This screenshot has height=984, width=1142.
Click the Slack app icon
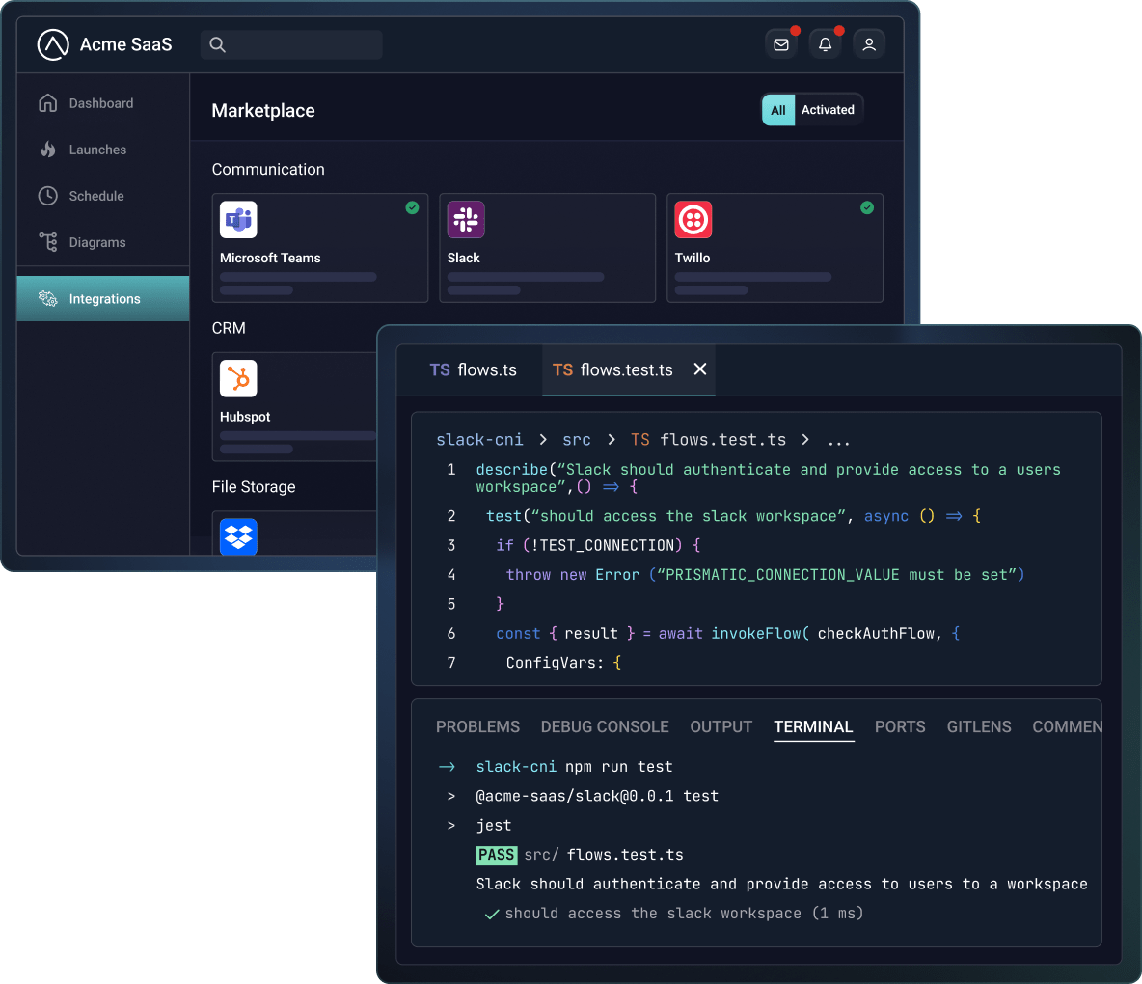pos(466,219)
